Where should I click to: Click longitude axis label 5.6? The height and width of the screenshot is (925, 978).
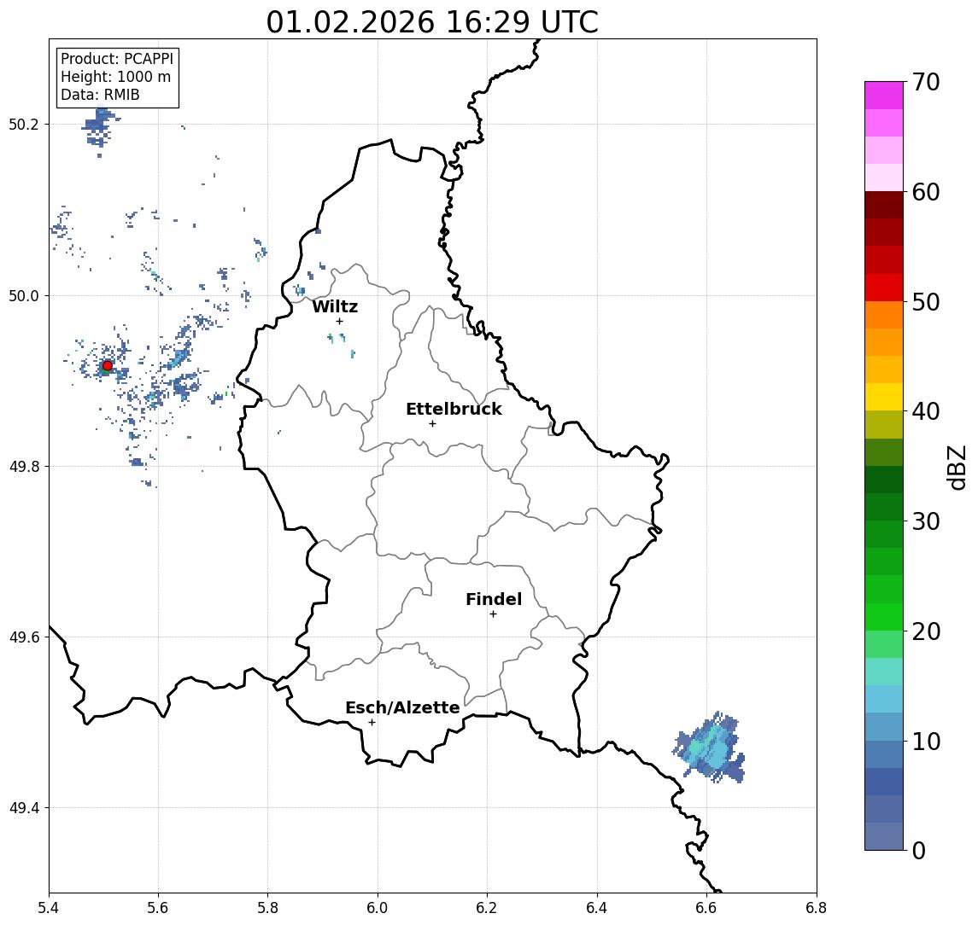click(158, 908)
